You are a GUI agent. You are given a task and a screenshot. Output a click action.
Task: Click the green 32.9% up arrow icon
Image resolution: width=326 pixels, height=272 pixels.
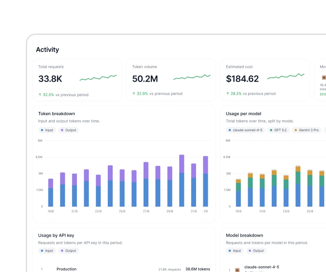134,94
